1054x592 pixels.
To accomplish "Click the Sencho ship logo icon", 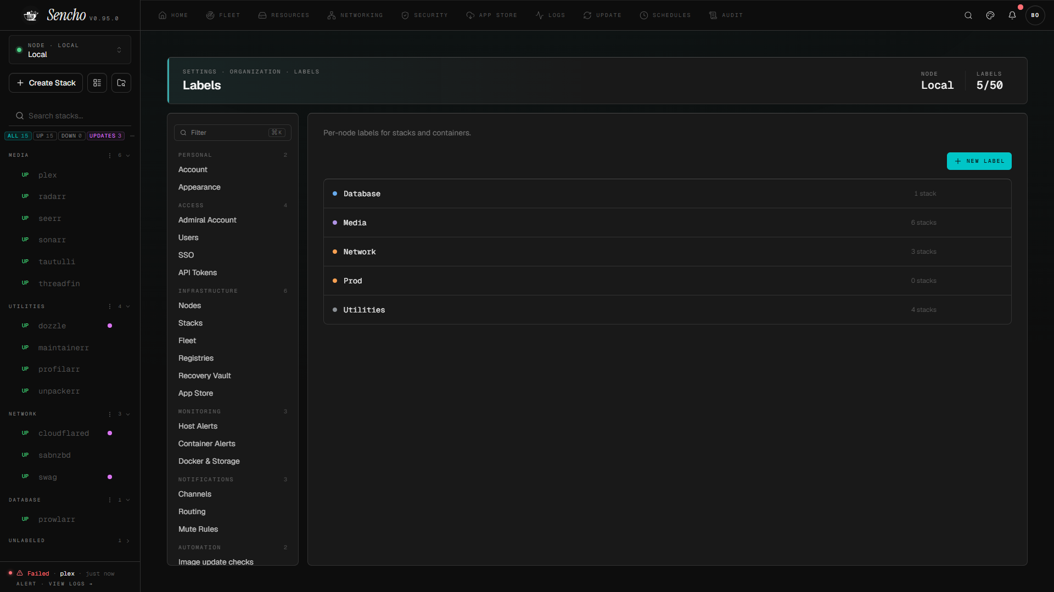I will click(31, 15).
